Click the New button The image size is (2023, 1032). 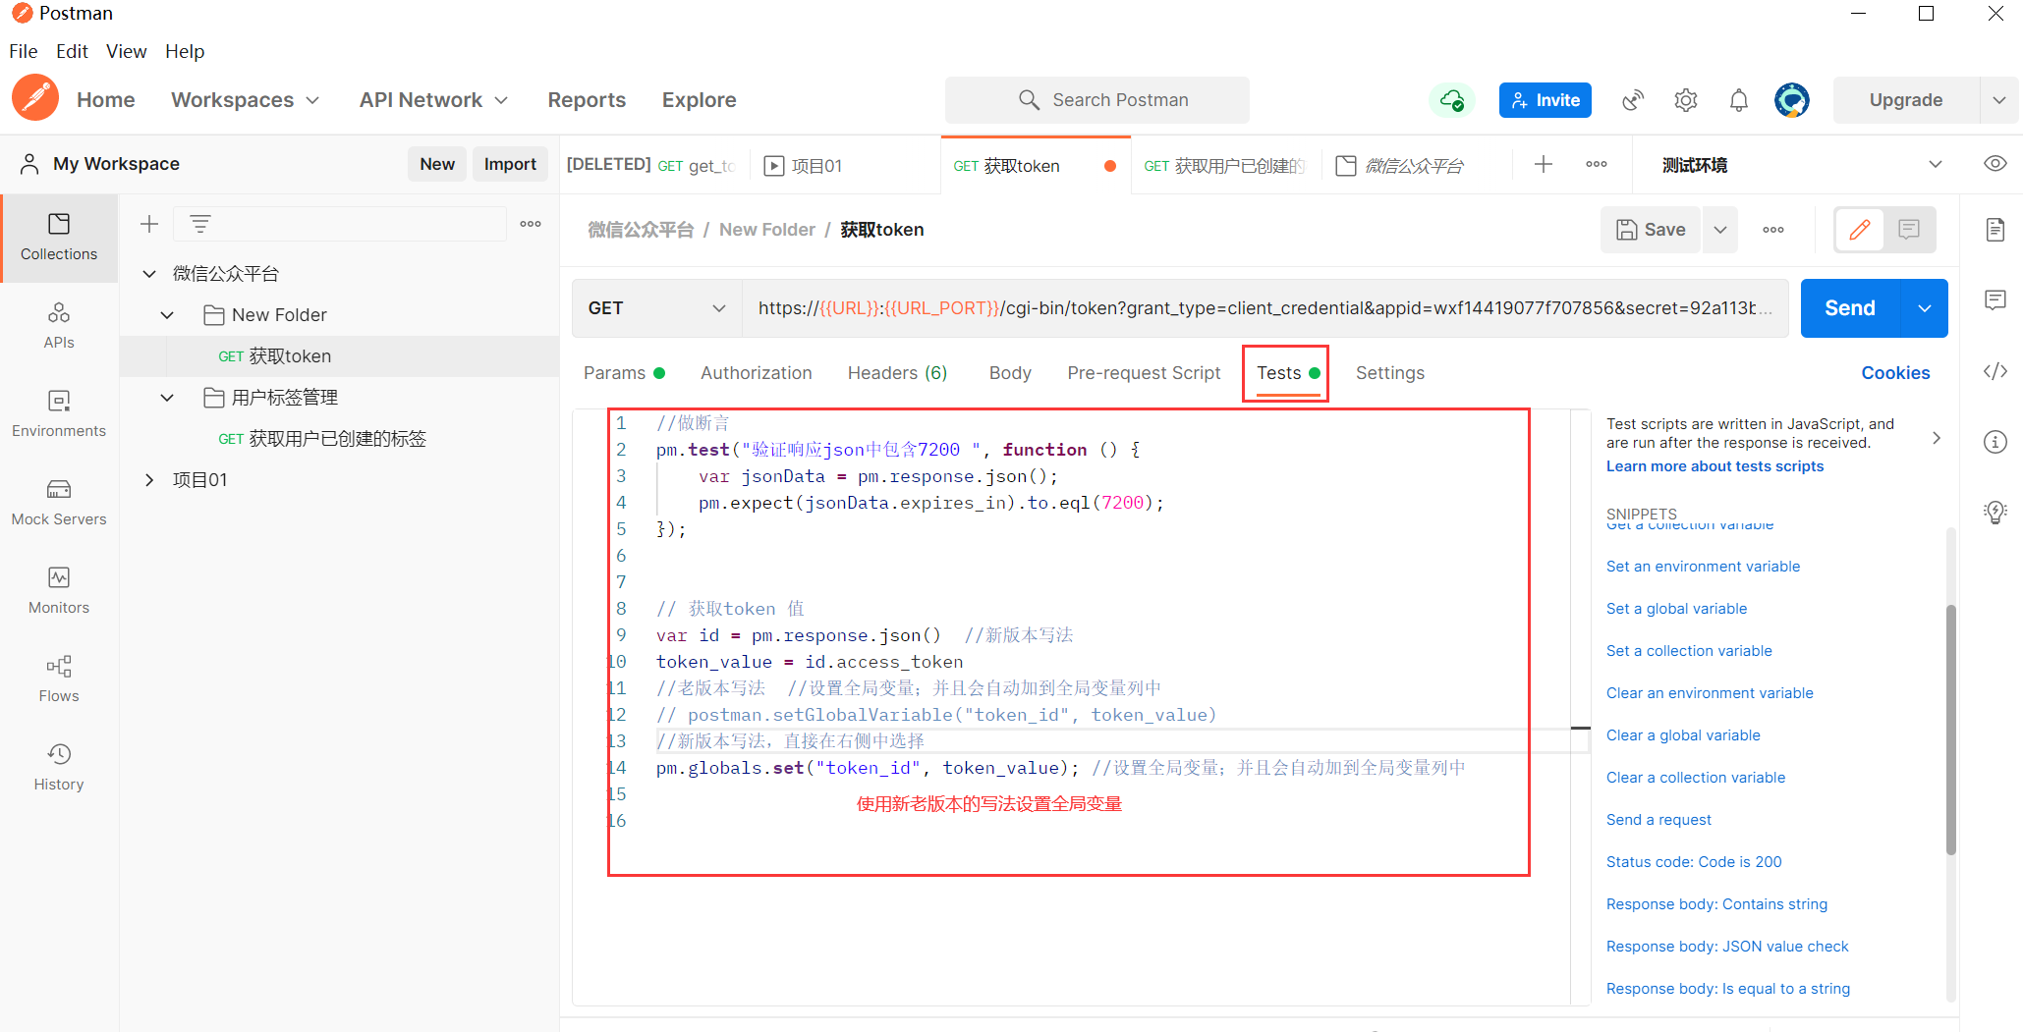pos(437,164)
